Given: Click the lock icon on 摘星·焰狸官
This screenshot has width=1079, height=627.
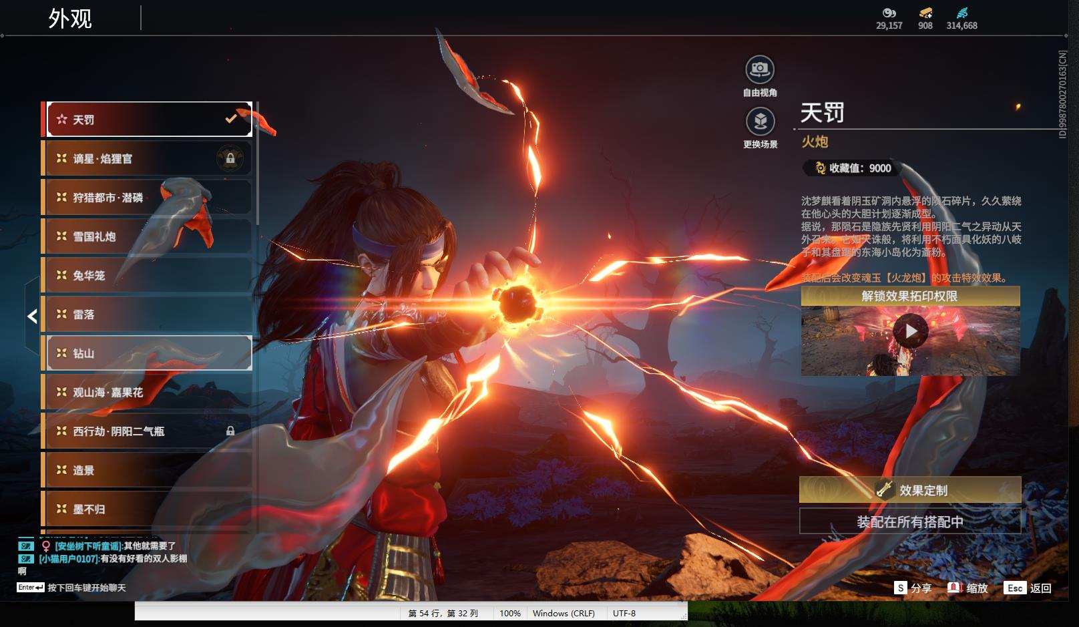Looking at the screenshot, I should click(230, 159).
